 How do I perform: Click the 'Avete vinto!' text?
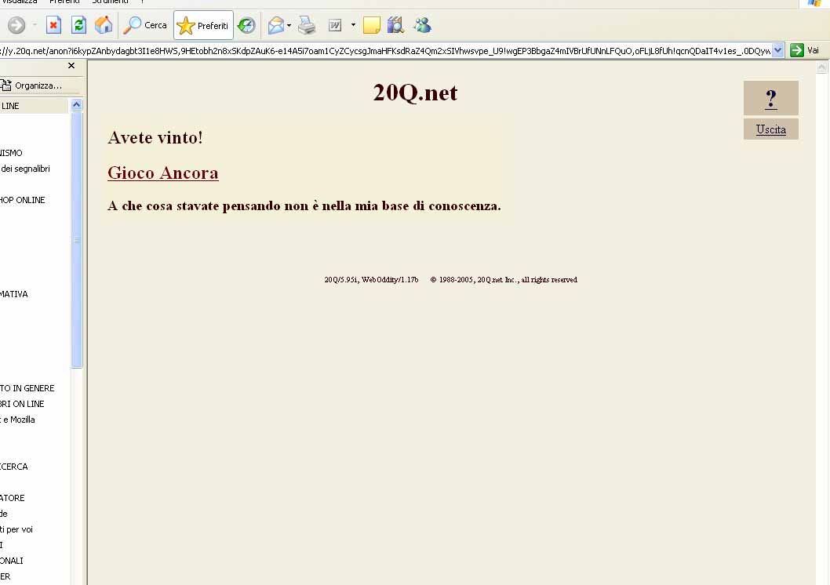[x=155, y=137]
